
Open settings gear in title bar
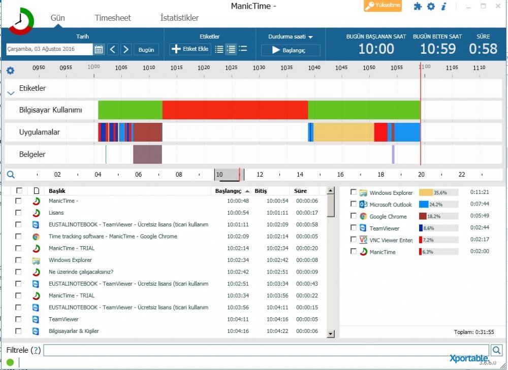click(431, 6)
